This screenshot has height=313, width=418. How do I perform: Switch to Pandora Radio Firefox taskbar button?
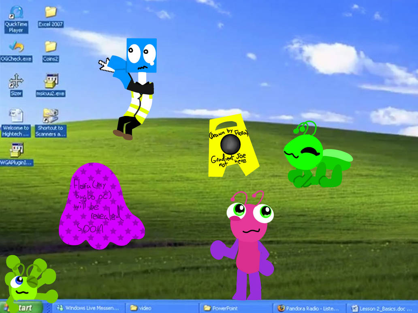point(309,308)
